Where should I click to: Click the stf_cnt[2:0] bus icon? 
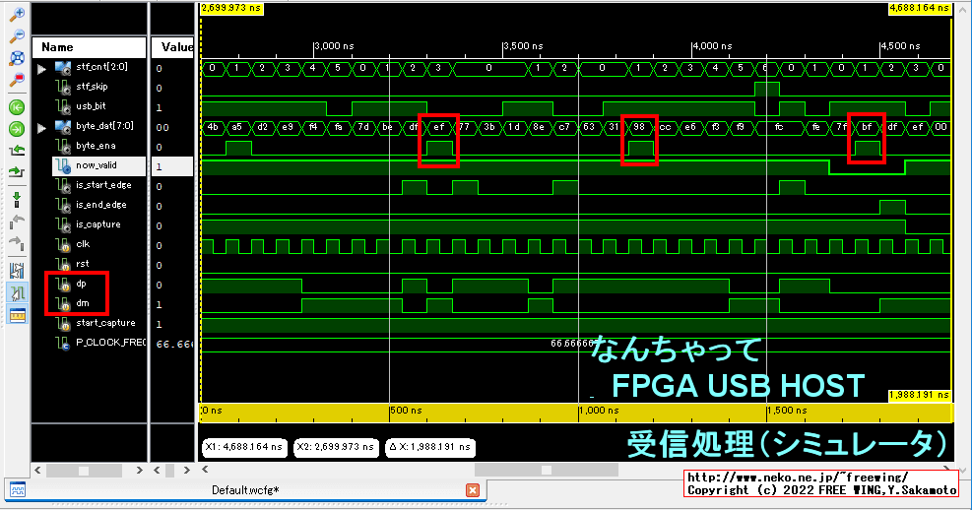(x=63, y=68)
